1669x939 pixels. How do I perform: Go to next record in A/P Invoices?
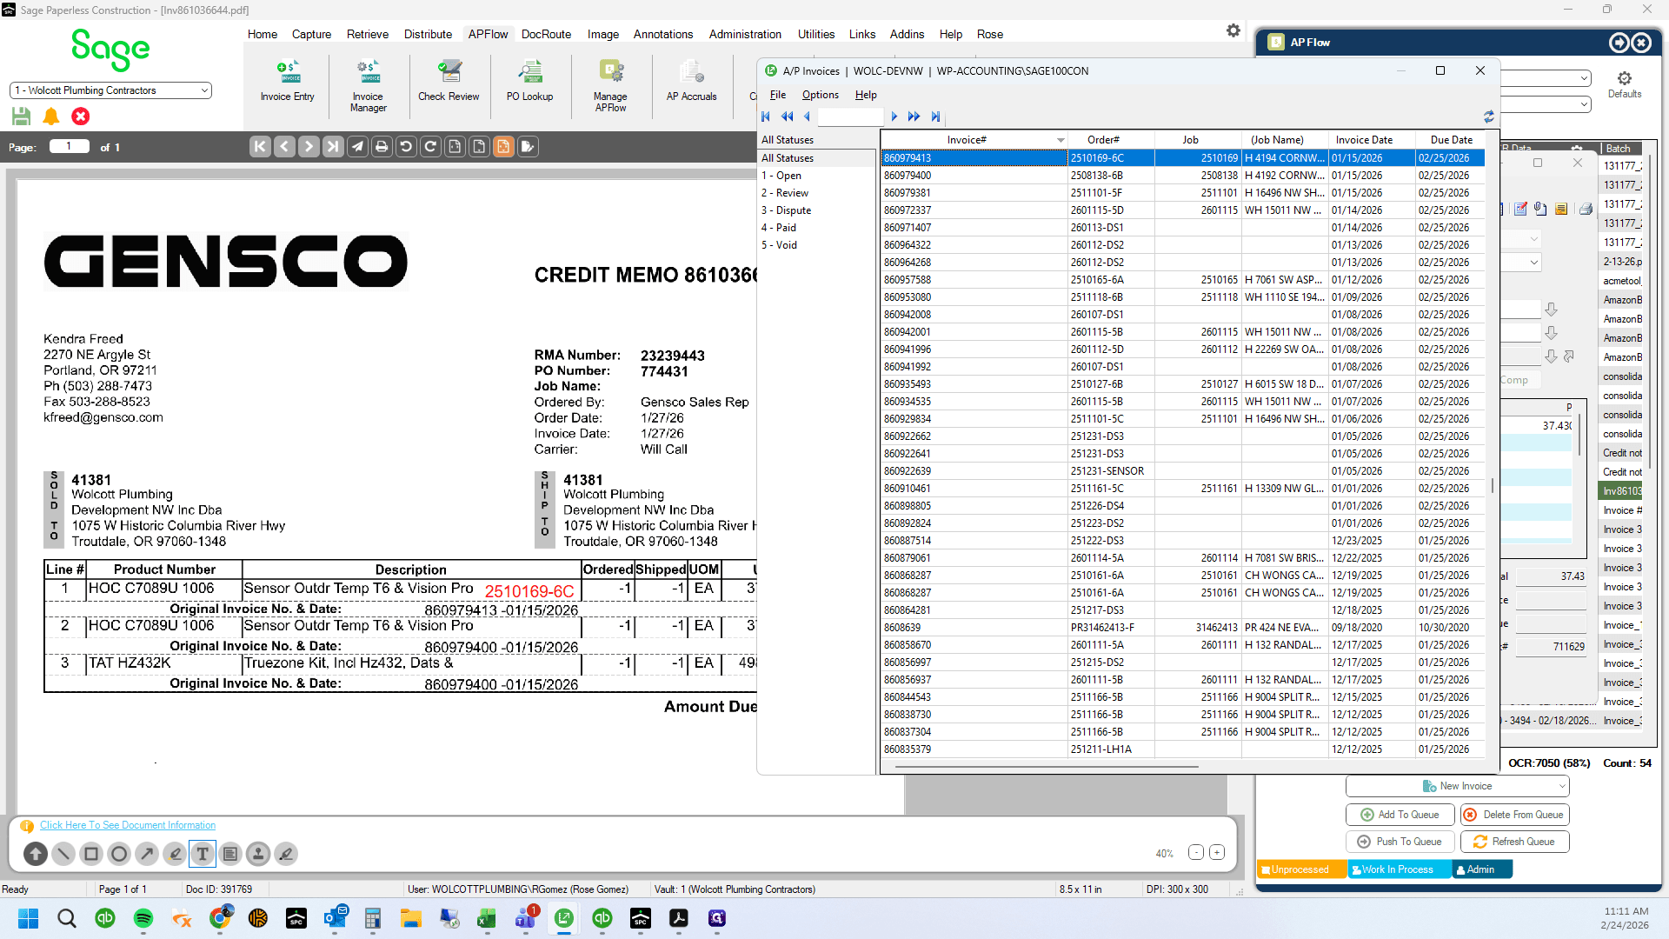(x=894, y=117)
